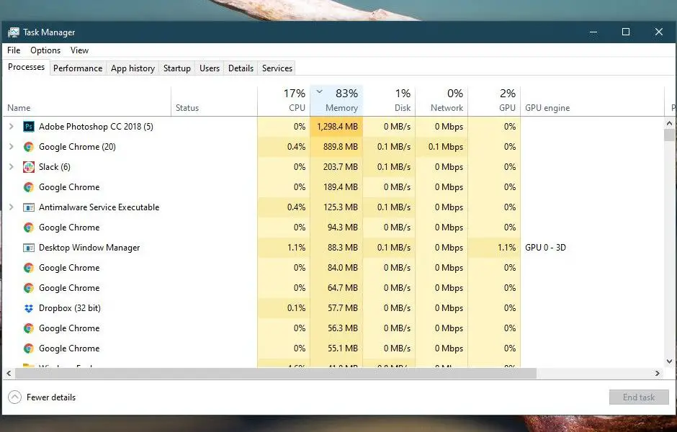
Task: Click Chrome icon in the 55.1 MB row
Action: 29,348
